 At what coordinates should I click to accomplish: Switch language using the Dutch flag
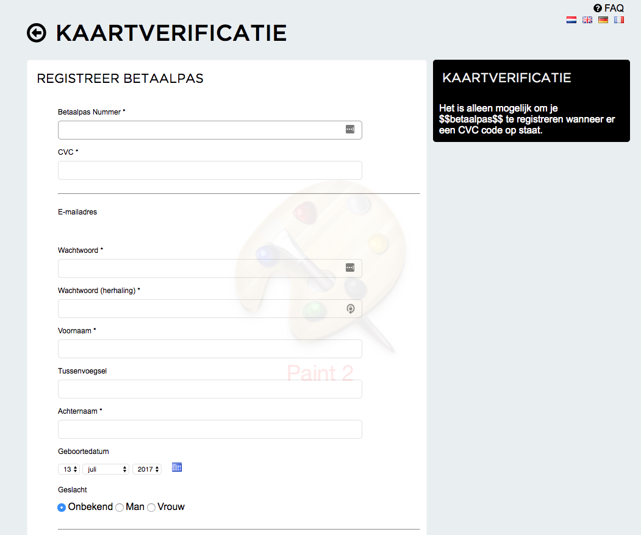click(571, 20)
